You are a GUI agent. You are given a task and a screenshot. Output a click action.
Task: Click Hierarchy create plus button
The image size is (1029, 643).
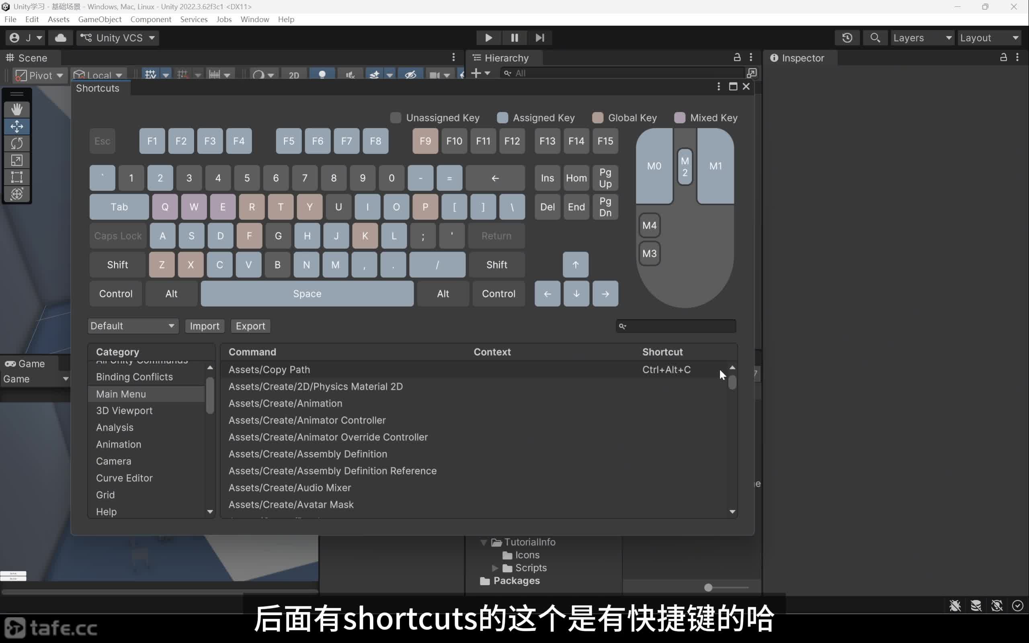[476, 74]
